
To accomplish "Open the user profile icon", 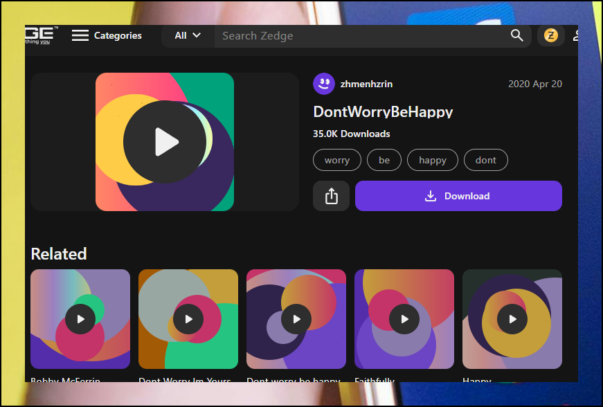I will pos(575,36).
